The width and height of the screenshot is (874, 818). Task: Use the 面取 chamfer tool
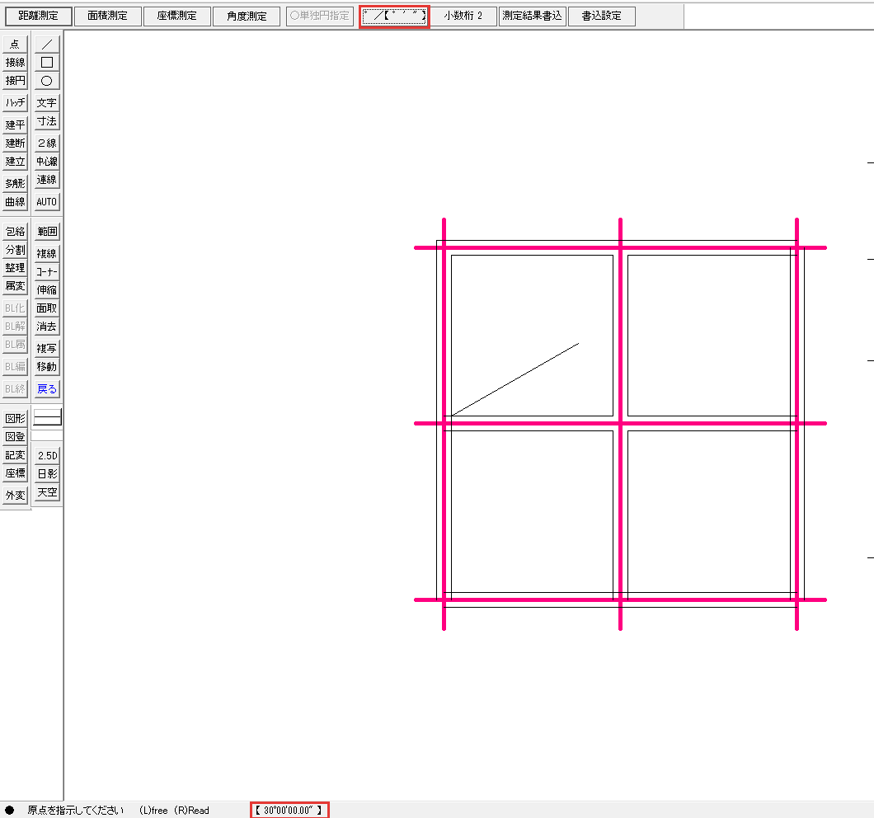(47, 308)
